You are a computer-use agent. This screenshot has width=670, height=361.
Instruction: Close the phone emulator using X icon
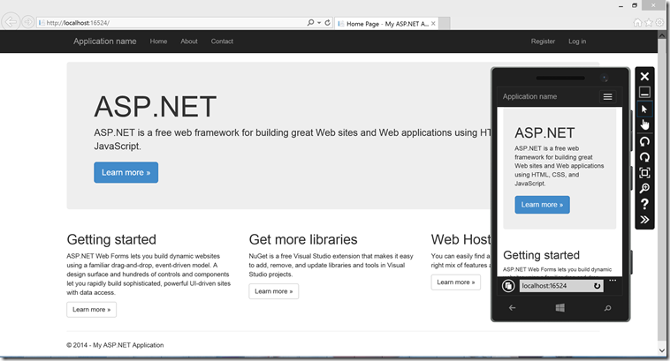[644, 77]
